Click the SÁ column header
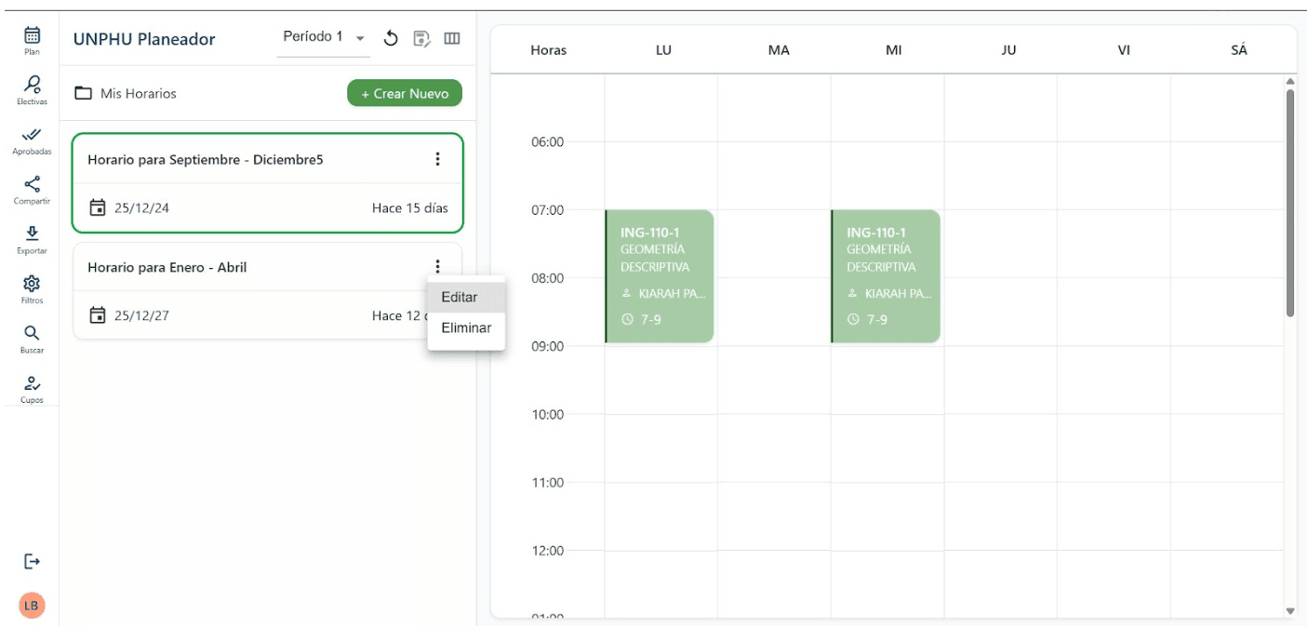Screen dimensions: 1307x626 pyautogui.click(x=1239, y=50)
